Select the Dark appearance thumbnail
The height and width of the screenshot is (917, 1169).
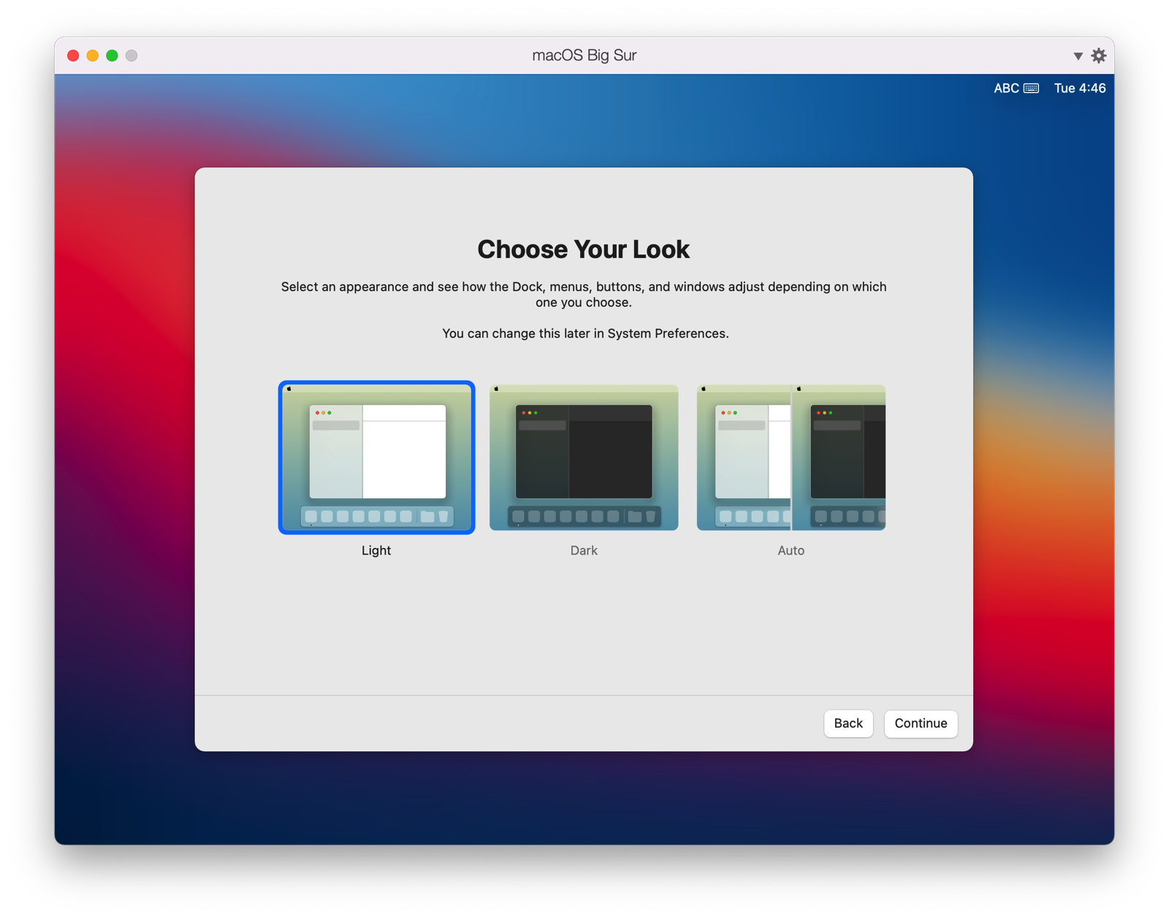(x=583, y=457)
